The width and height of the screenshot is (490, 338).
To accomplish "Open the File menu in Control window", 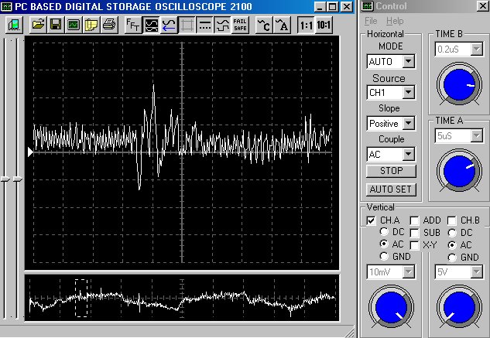I will click(x=371, y=20).
